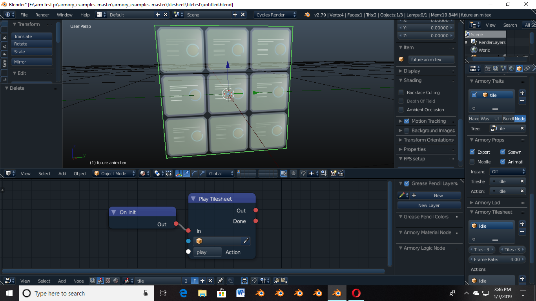The image size is (536, 301).
Task: Click the new node tree icon in header
Action: pyautogui.click(x=202, y=281)
